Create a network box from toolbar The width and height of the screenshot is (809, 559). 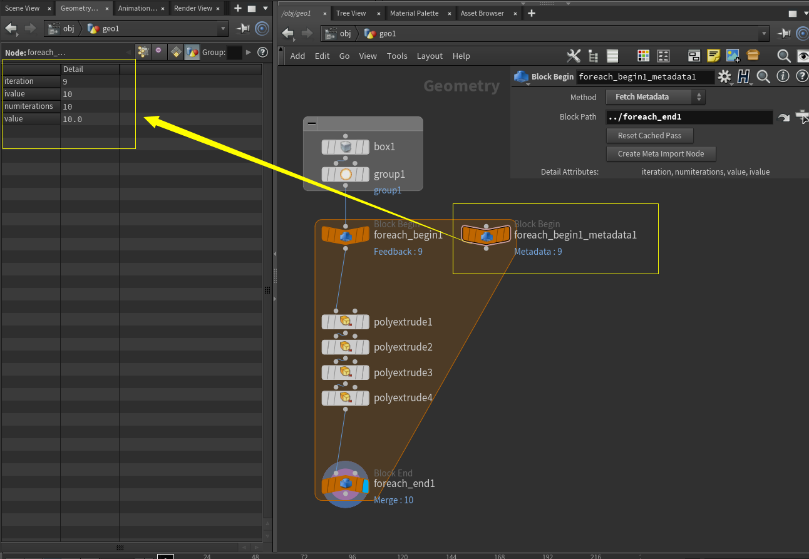tap(694, 56)
